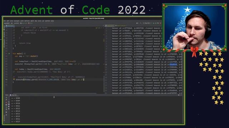229x128 pixels.
Task: Open the Window menu
Action: coord(48,21)
